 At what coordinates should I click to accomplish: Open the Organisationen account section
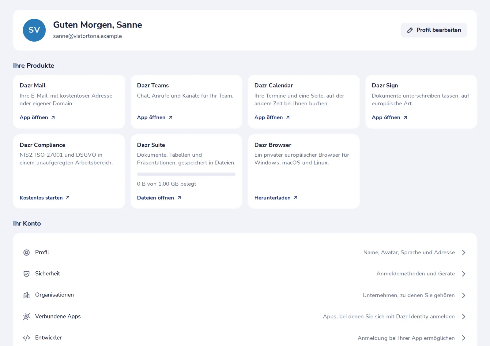245,295
